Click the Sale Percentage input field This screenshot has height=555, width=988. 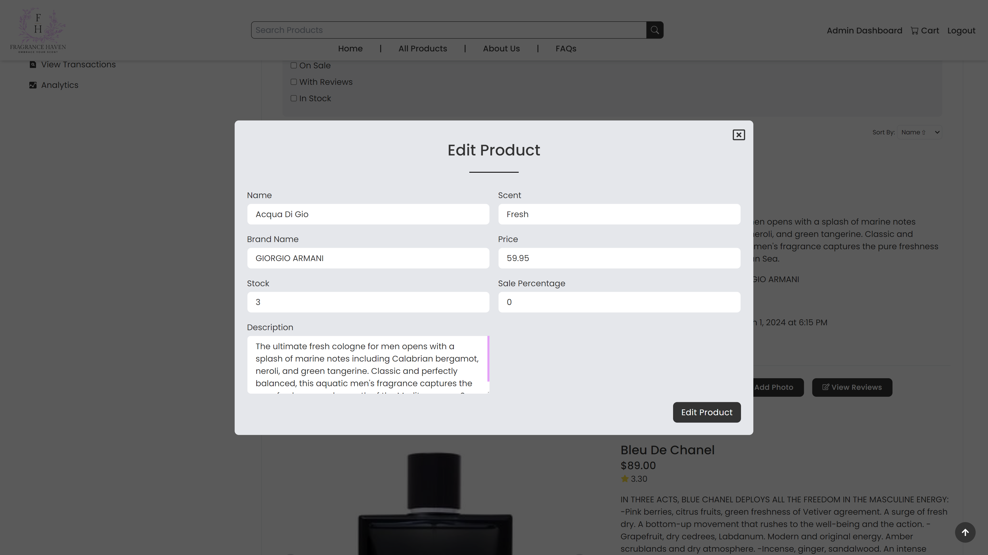point(619,302)
